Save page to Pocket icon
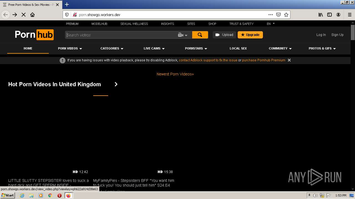Viewport: 355px width, 199px height. tap(278, 15)
